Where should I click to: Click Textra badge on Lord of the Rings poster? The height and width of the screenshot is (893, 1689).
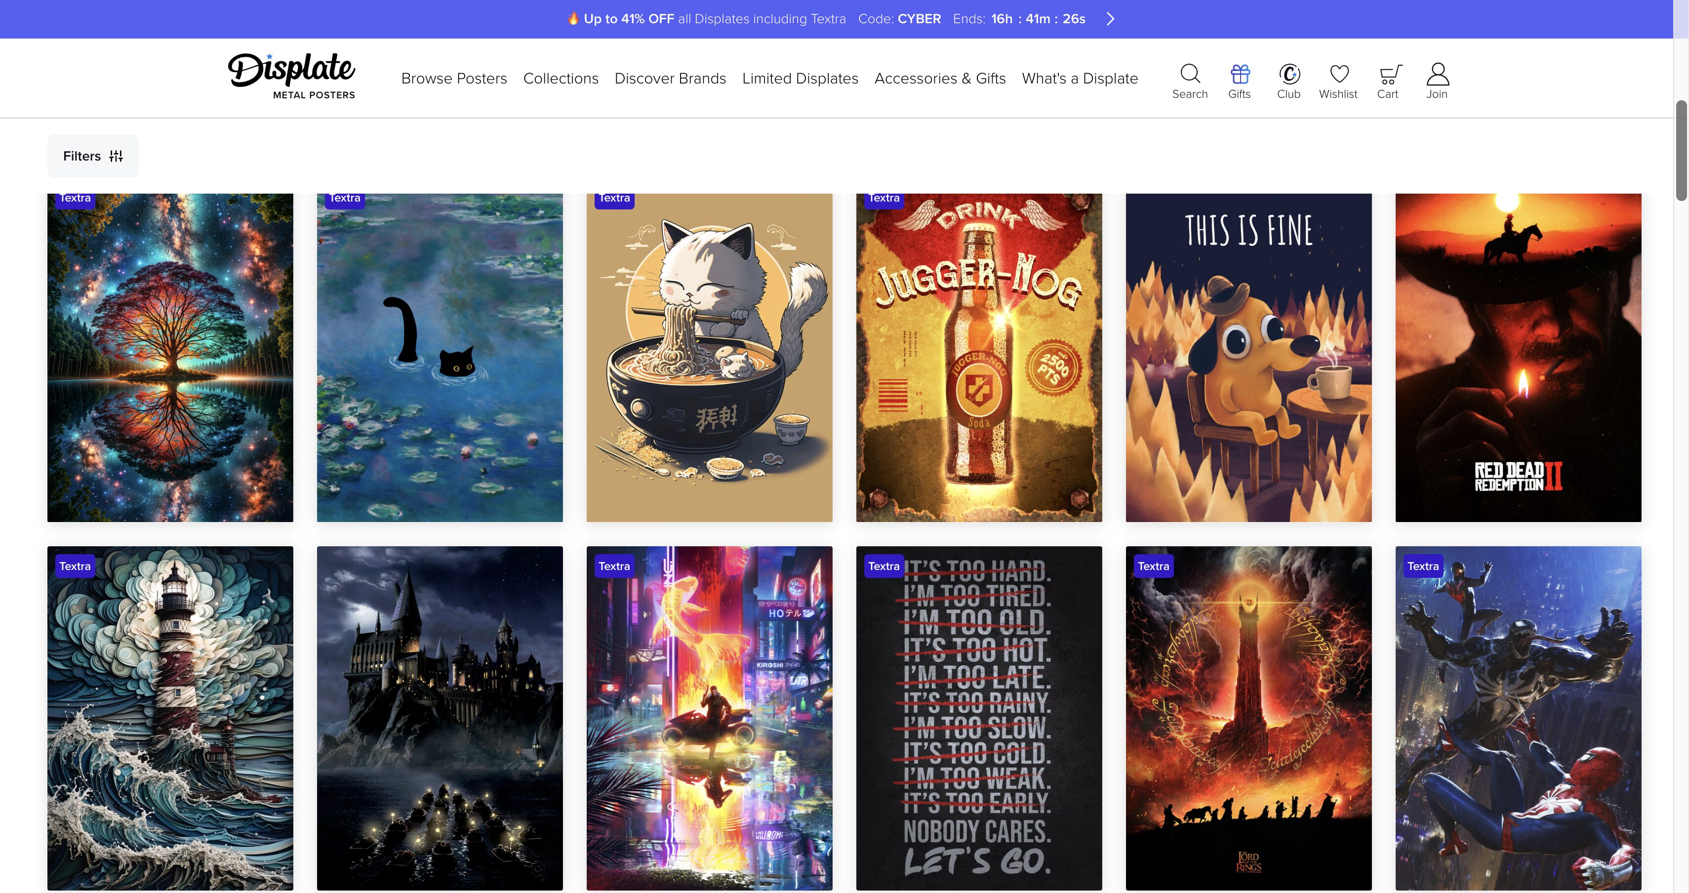[1153, 566]
